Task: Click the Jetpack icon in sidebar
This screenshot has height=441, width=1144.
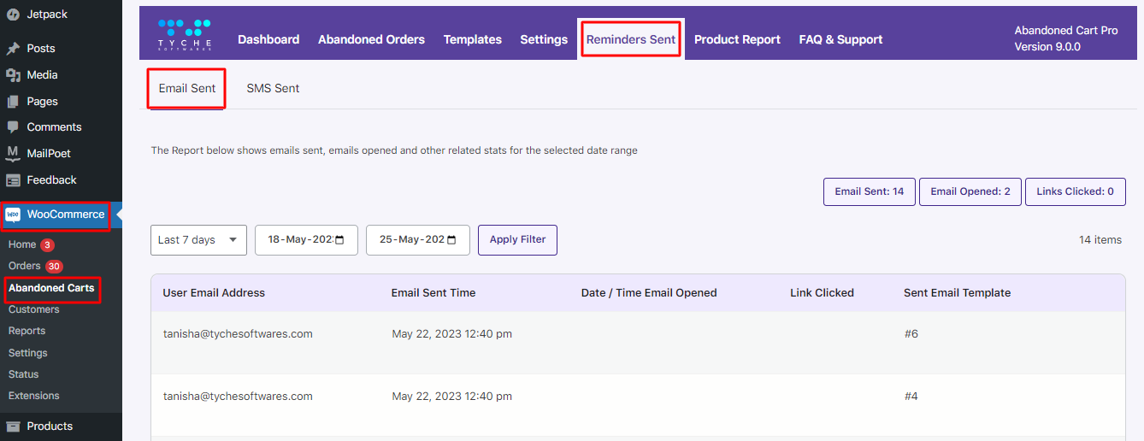Action: tap(13, 15)
